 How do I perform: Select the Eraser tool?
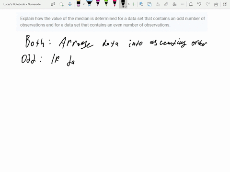79,3
